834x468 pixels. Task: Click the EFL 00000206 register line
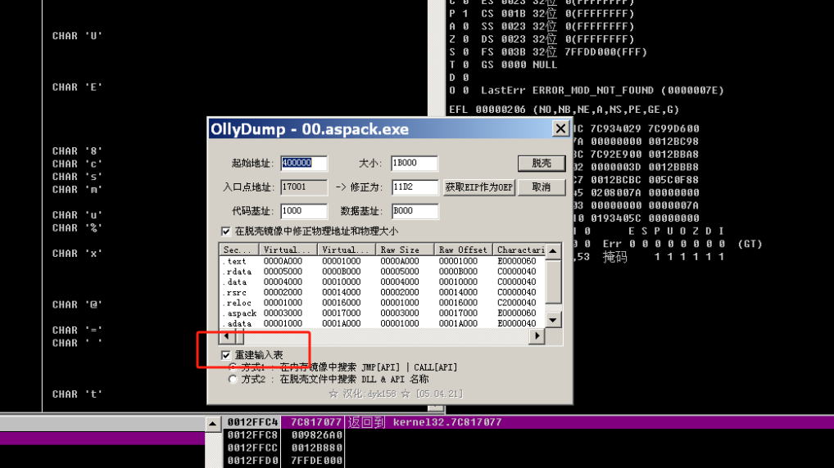[564, 110]
